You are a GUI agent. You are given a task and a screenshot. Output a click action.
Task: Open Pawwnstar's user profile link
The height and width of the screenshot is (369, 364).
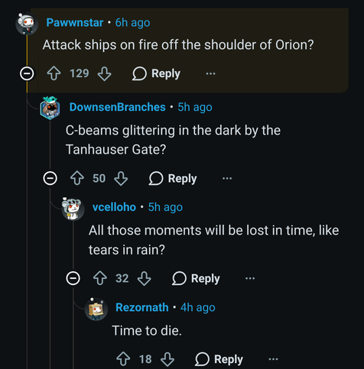pyautogui.click(x=75, y=23)
